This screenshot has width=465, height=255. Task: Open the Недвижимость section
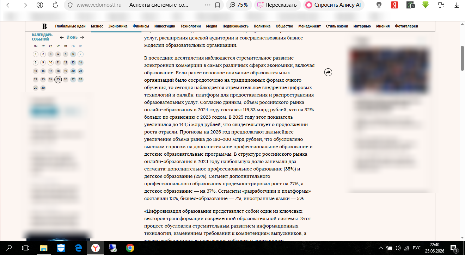(235, 26)
